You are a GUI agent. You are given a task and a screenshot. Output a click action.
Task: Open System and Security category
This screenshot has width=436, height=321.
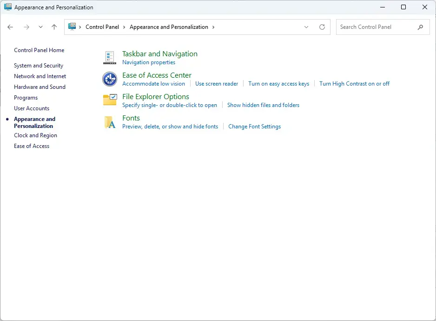pos(39,66)
